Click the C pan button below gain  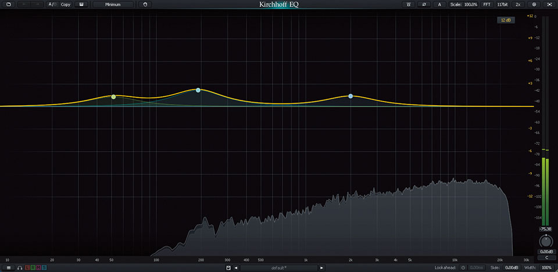(x=545, y=257)
